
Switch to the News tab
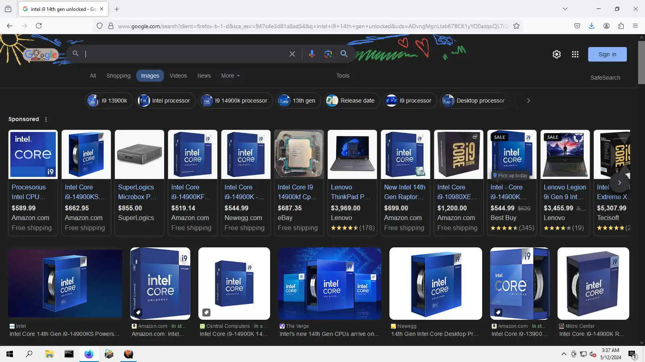(x=204, y=76)
